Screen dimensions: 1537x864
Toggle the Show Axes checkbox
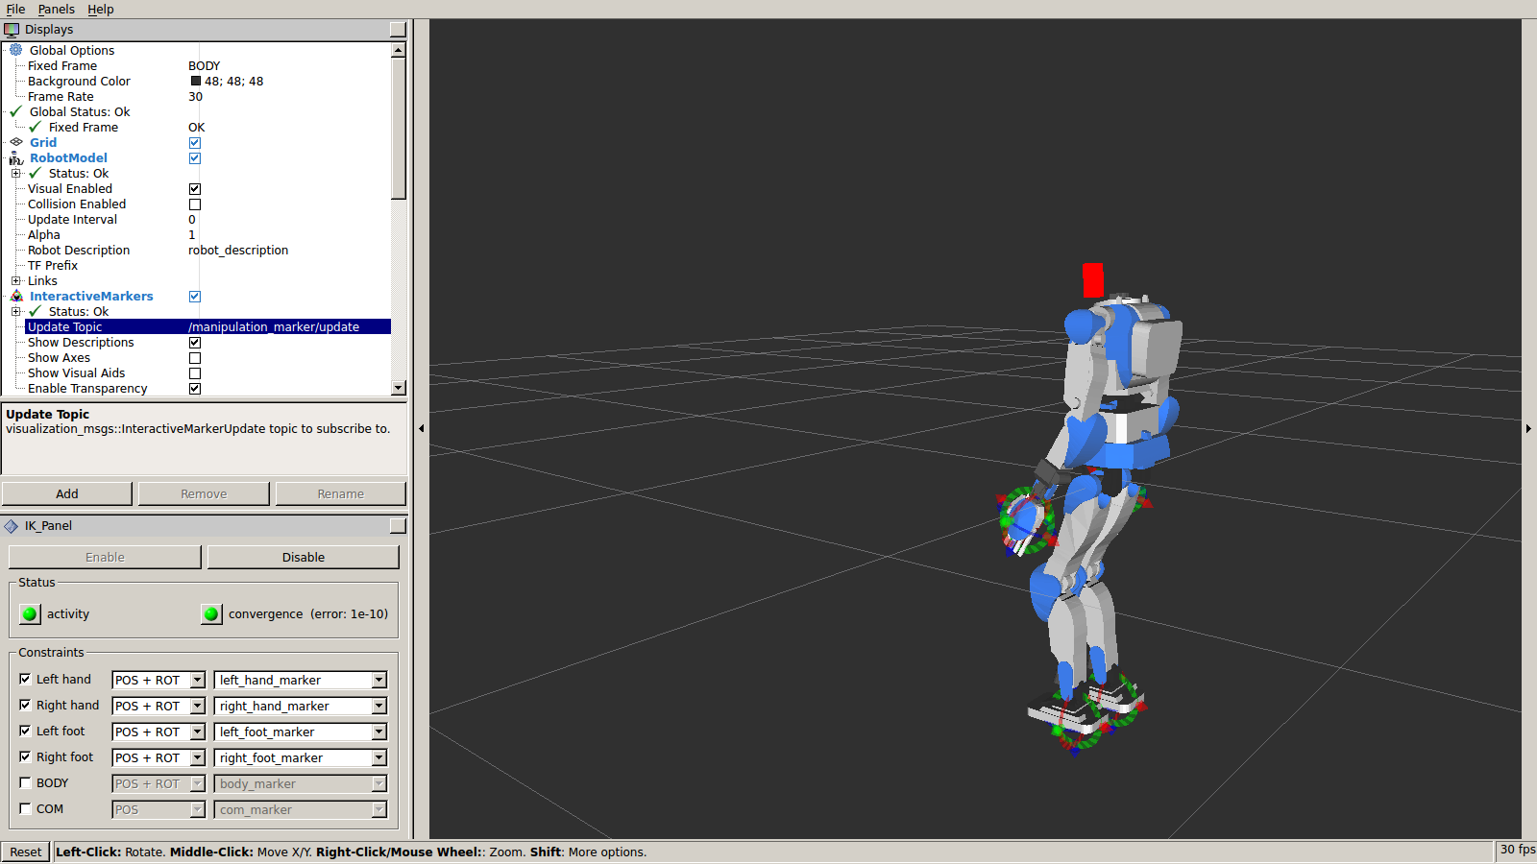click(x=194, y=357)
